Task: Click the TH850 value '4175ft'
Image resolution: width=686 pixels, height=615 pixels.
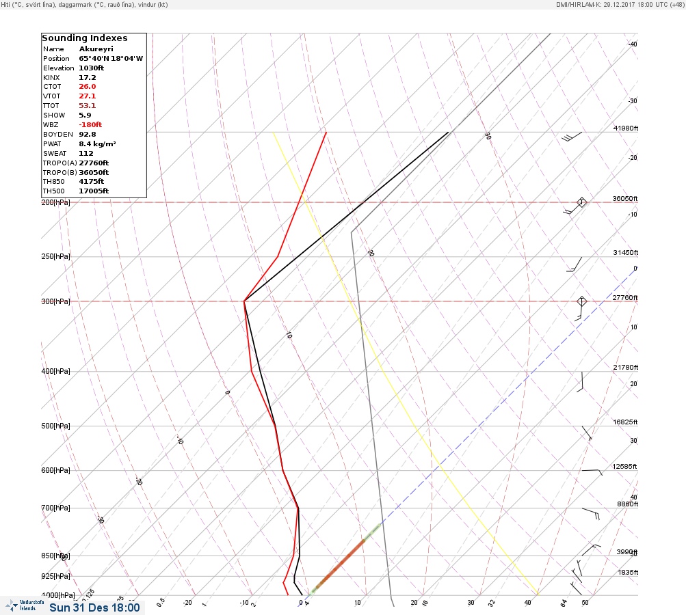Action: tap(91, 181)
